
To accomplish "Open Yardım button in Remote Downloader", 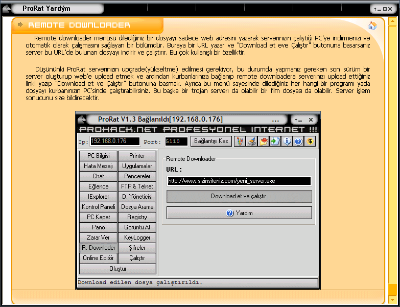I will pos(239,213).
